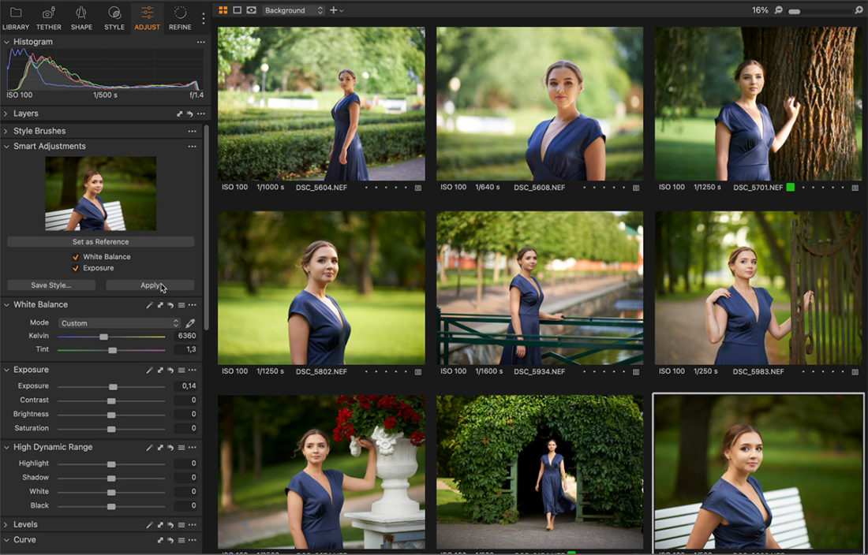This screenshot has width=868, height=555.
Task: Uncheck the Exposure checkbox in Smart Adjustments
Action: tap(74, 267)
